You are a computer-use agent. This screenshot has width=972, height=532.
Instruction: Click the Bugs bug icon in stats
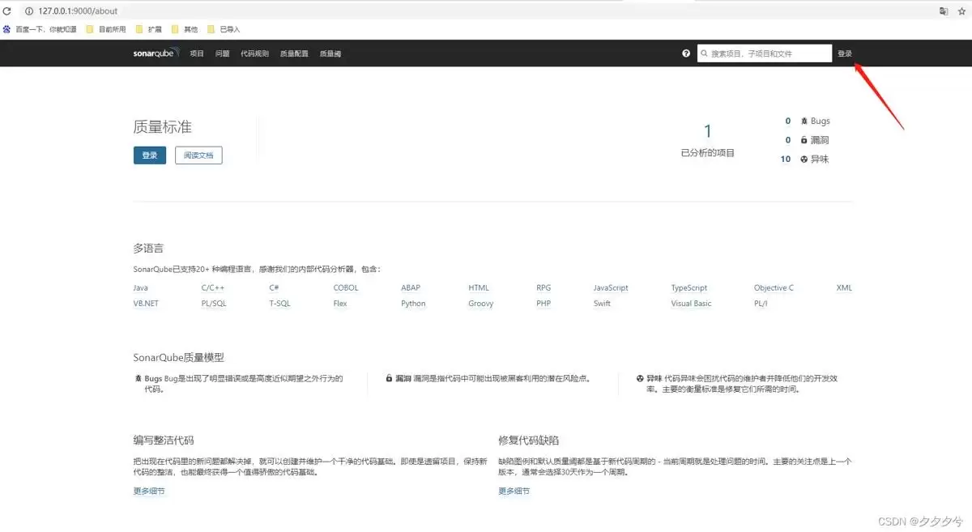tap(804, 121)
